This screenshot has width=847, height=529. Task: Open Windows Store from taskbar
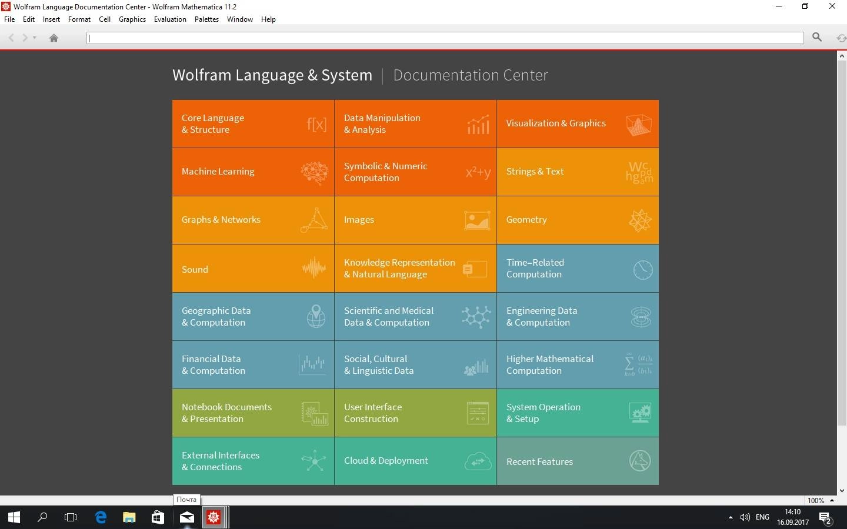tap(158, 517)
